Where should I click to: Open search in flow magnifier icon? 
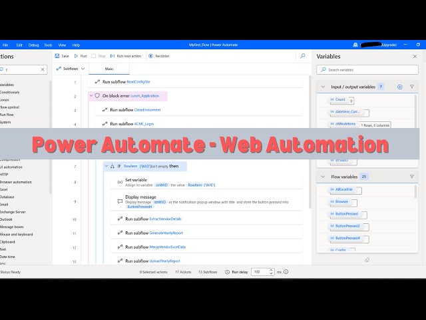(x=303, y=56)
